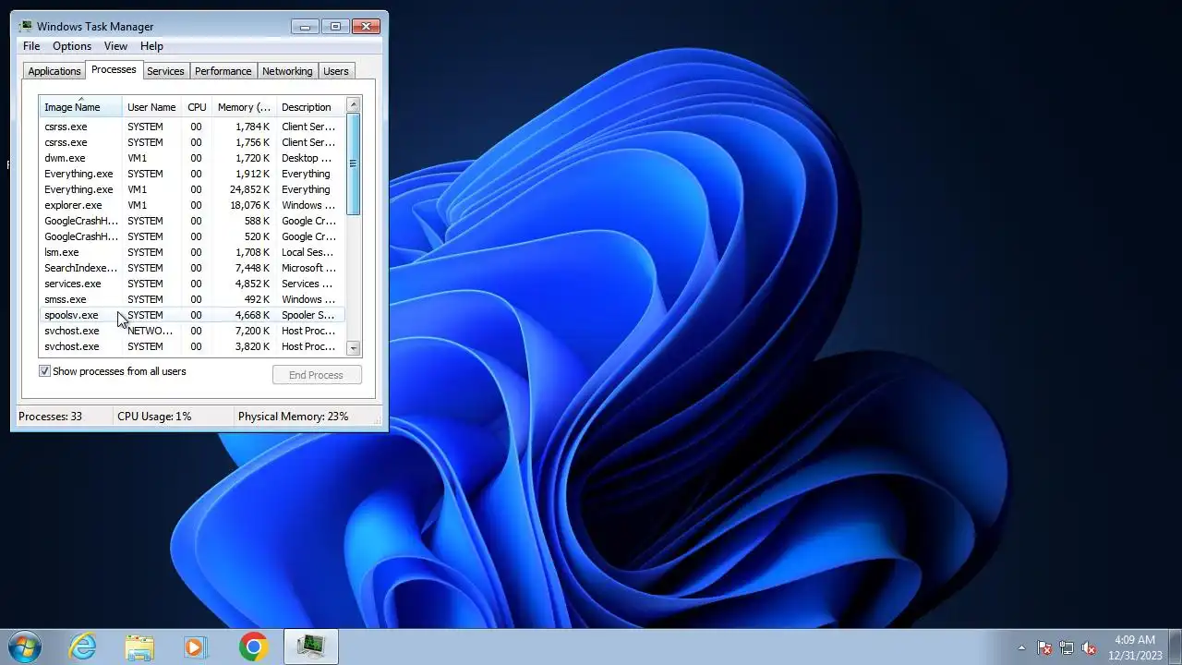Image resolution: width=1182 pixels, height=665 pixels.
Task: Select the explorer.exe process row
Action: pos(192,205)
